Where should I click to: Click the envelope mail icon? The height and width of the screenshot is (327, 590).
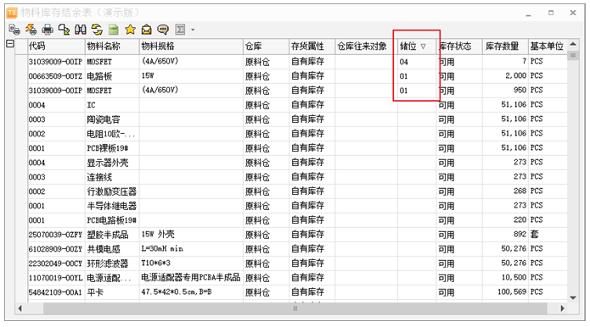coord(146,30)
